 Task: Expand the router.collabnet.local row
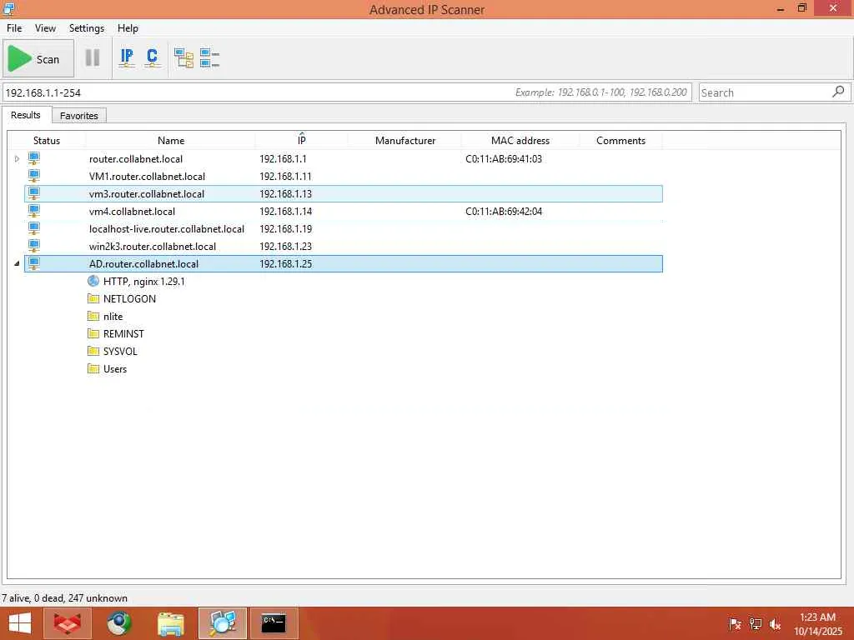tap(17, 159)
